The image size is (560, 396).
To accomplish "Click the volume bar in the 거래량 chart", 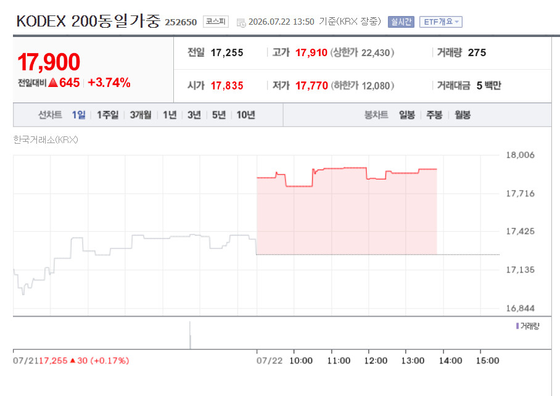I will tap(190, 336).
